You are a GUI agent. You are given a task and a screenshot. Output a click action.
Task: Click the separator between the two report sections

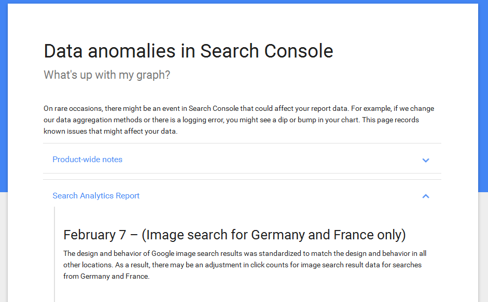click(242, 178)
